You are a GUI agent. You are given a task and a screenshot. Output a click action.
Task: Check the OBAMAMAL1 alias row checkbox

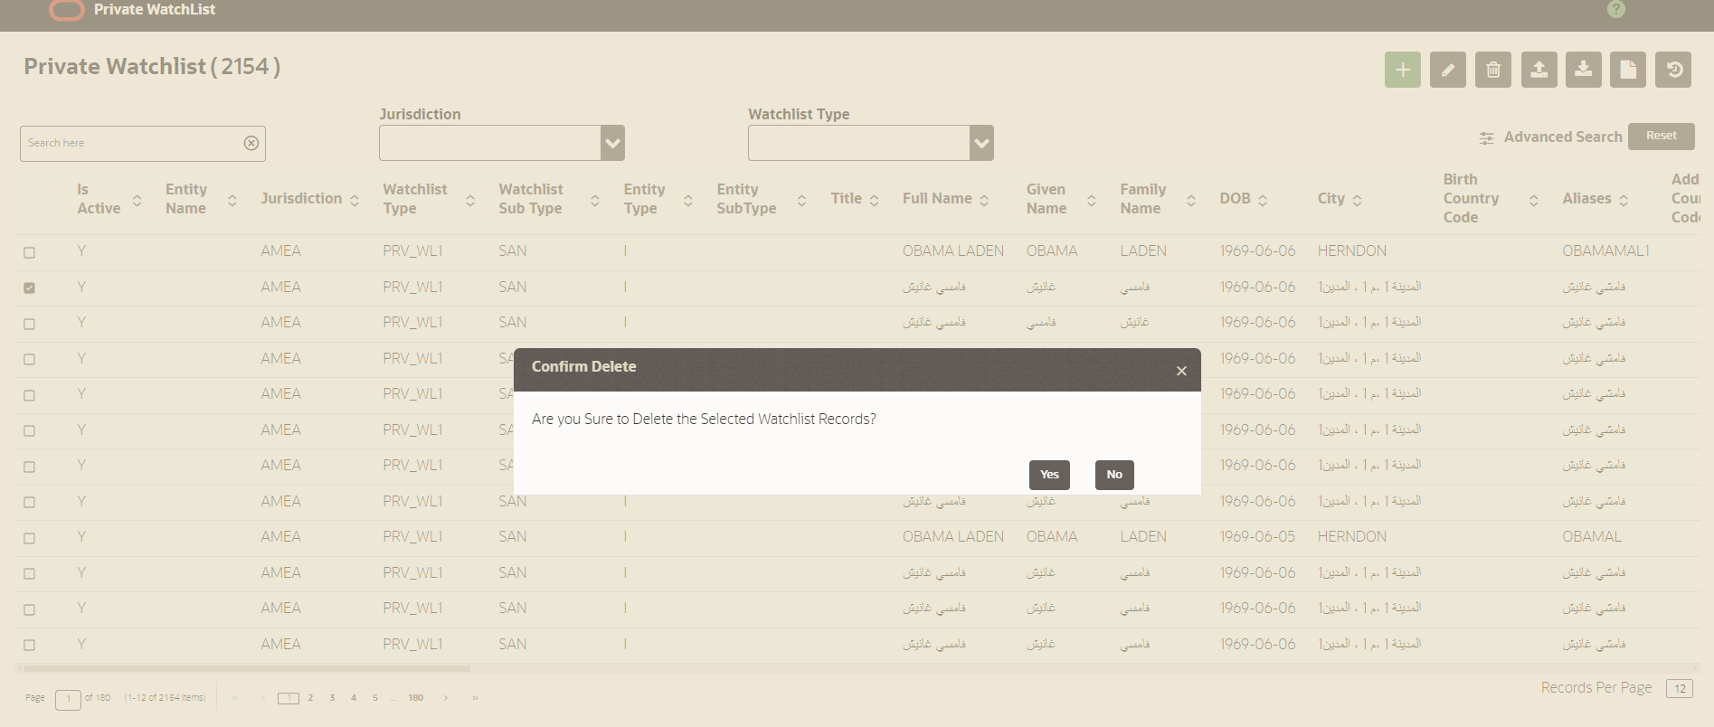(x=29, y=252)
